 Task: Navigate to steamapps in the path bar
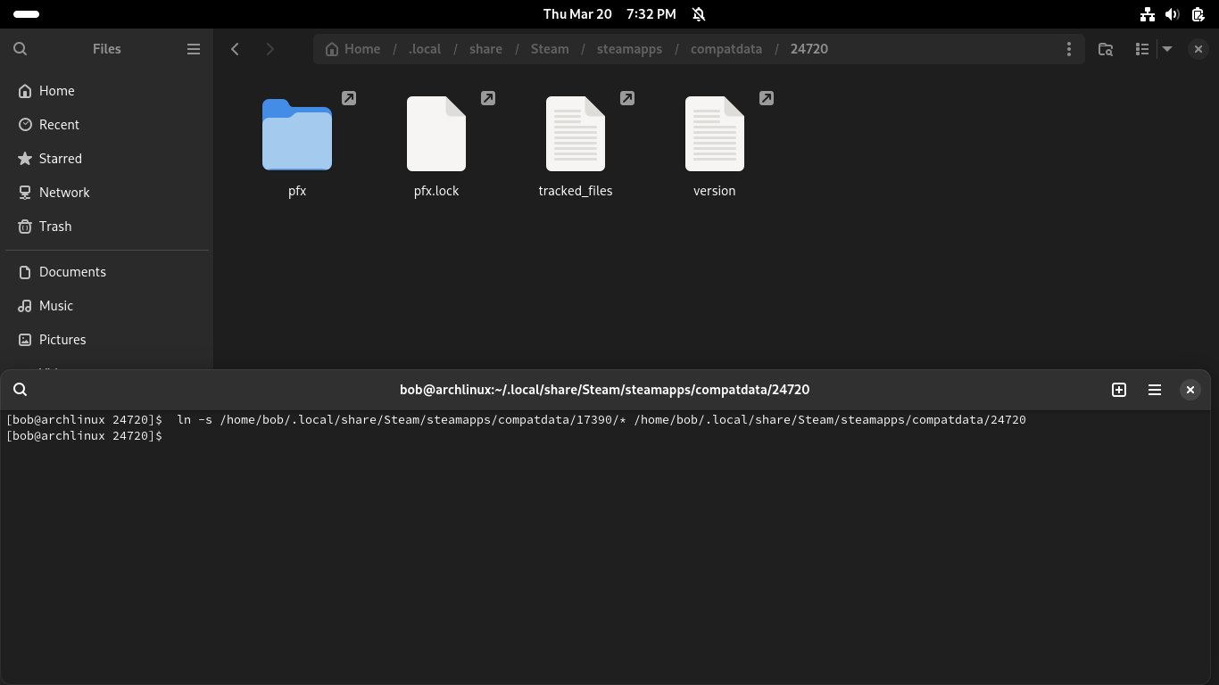[x=629, y=49]
